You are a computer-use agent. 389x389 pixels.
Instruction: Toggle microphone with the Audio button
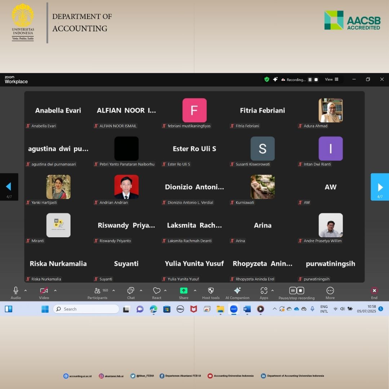(16, 291)
